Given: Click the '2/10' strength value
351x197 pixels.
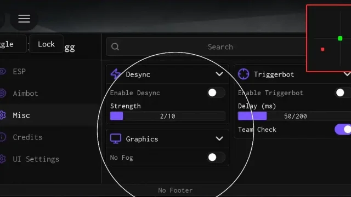Looking at the screenshot, I should (x=168, y=116).
